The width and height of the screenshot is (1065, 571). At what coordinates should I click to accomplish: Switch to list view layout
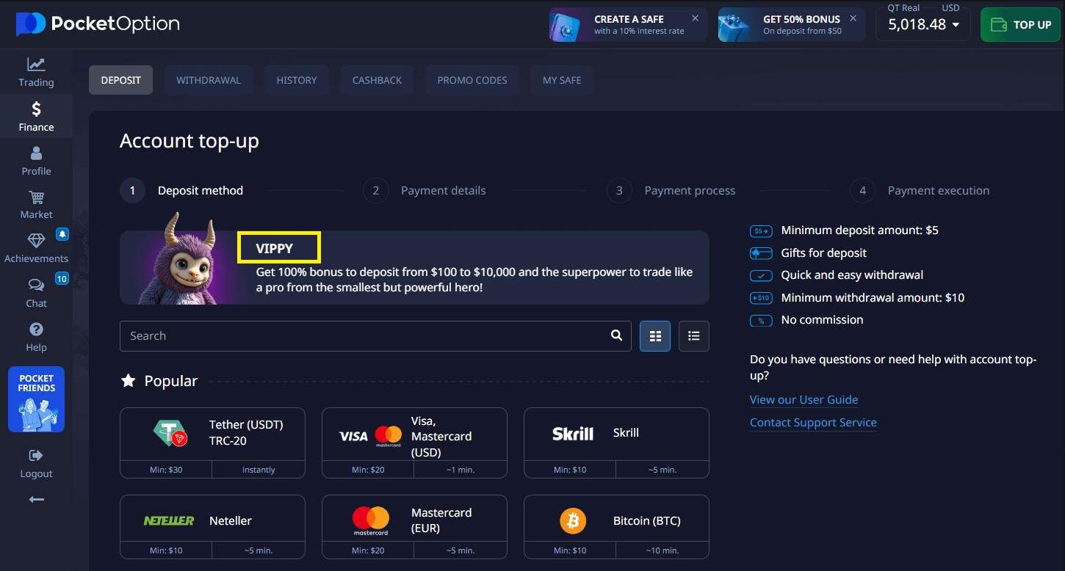coord(693,336)
